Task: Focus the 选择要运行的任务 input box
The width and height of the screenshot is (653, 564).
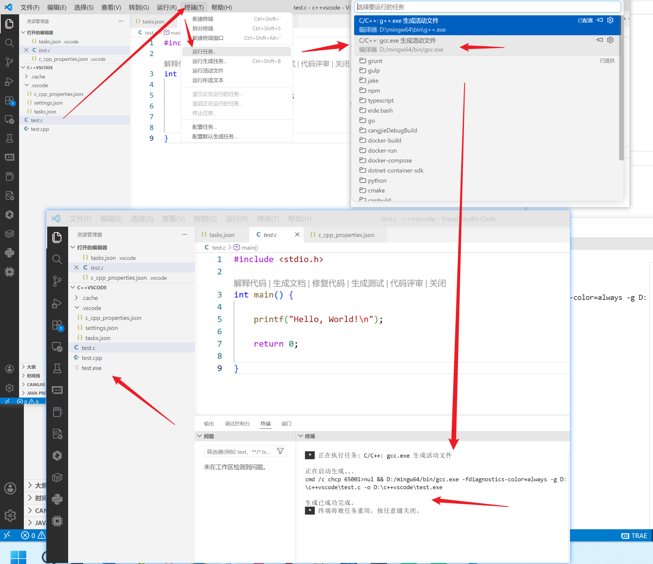Action: coord(487,7)
